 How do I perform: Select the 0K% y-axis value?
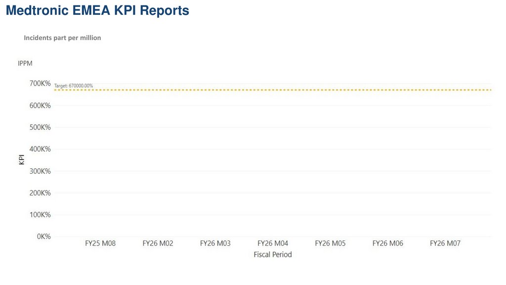(43, 237)
